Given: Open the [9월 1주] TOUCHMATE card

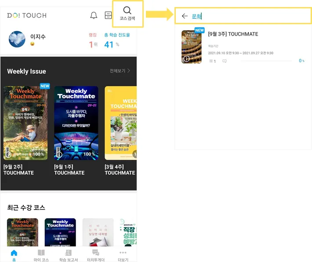Looking at the screenshot, I should [x=76, y=131].
